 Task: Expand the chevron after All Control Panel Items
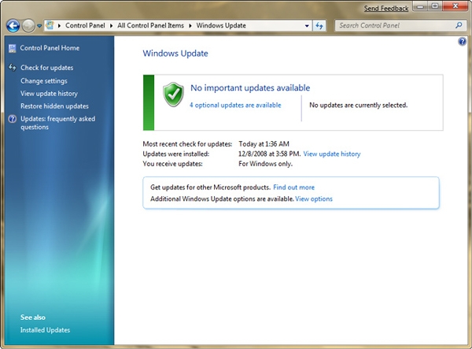tap(190, 26)
